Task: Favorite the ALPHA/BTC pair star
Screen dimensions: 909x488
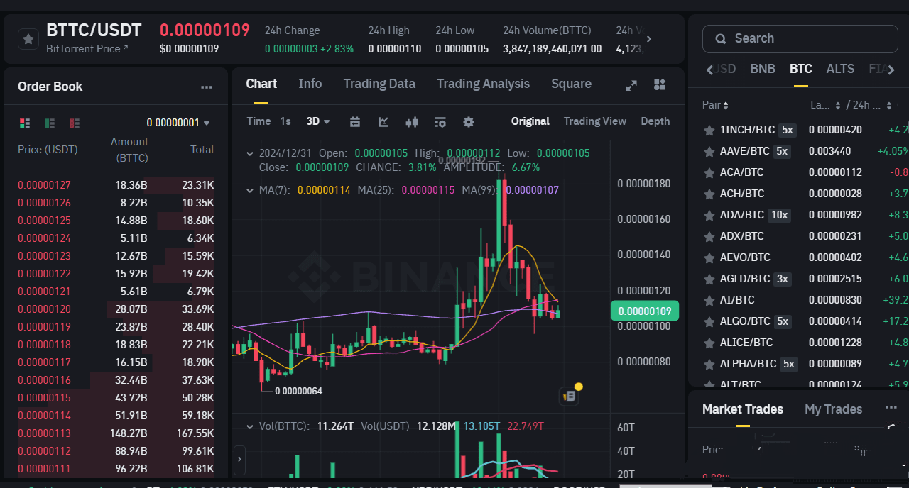Action: click(709, 365)
